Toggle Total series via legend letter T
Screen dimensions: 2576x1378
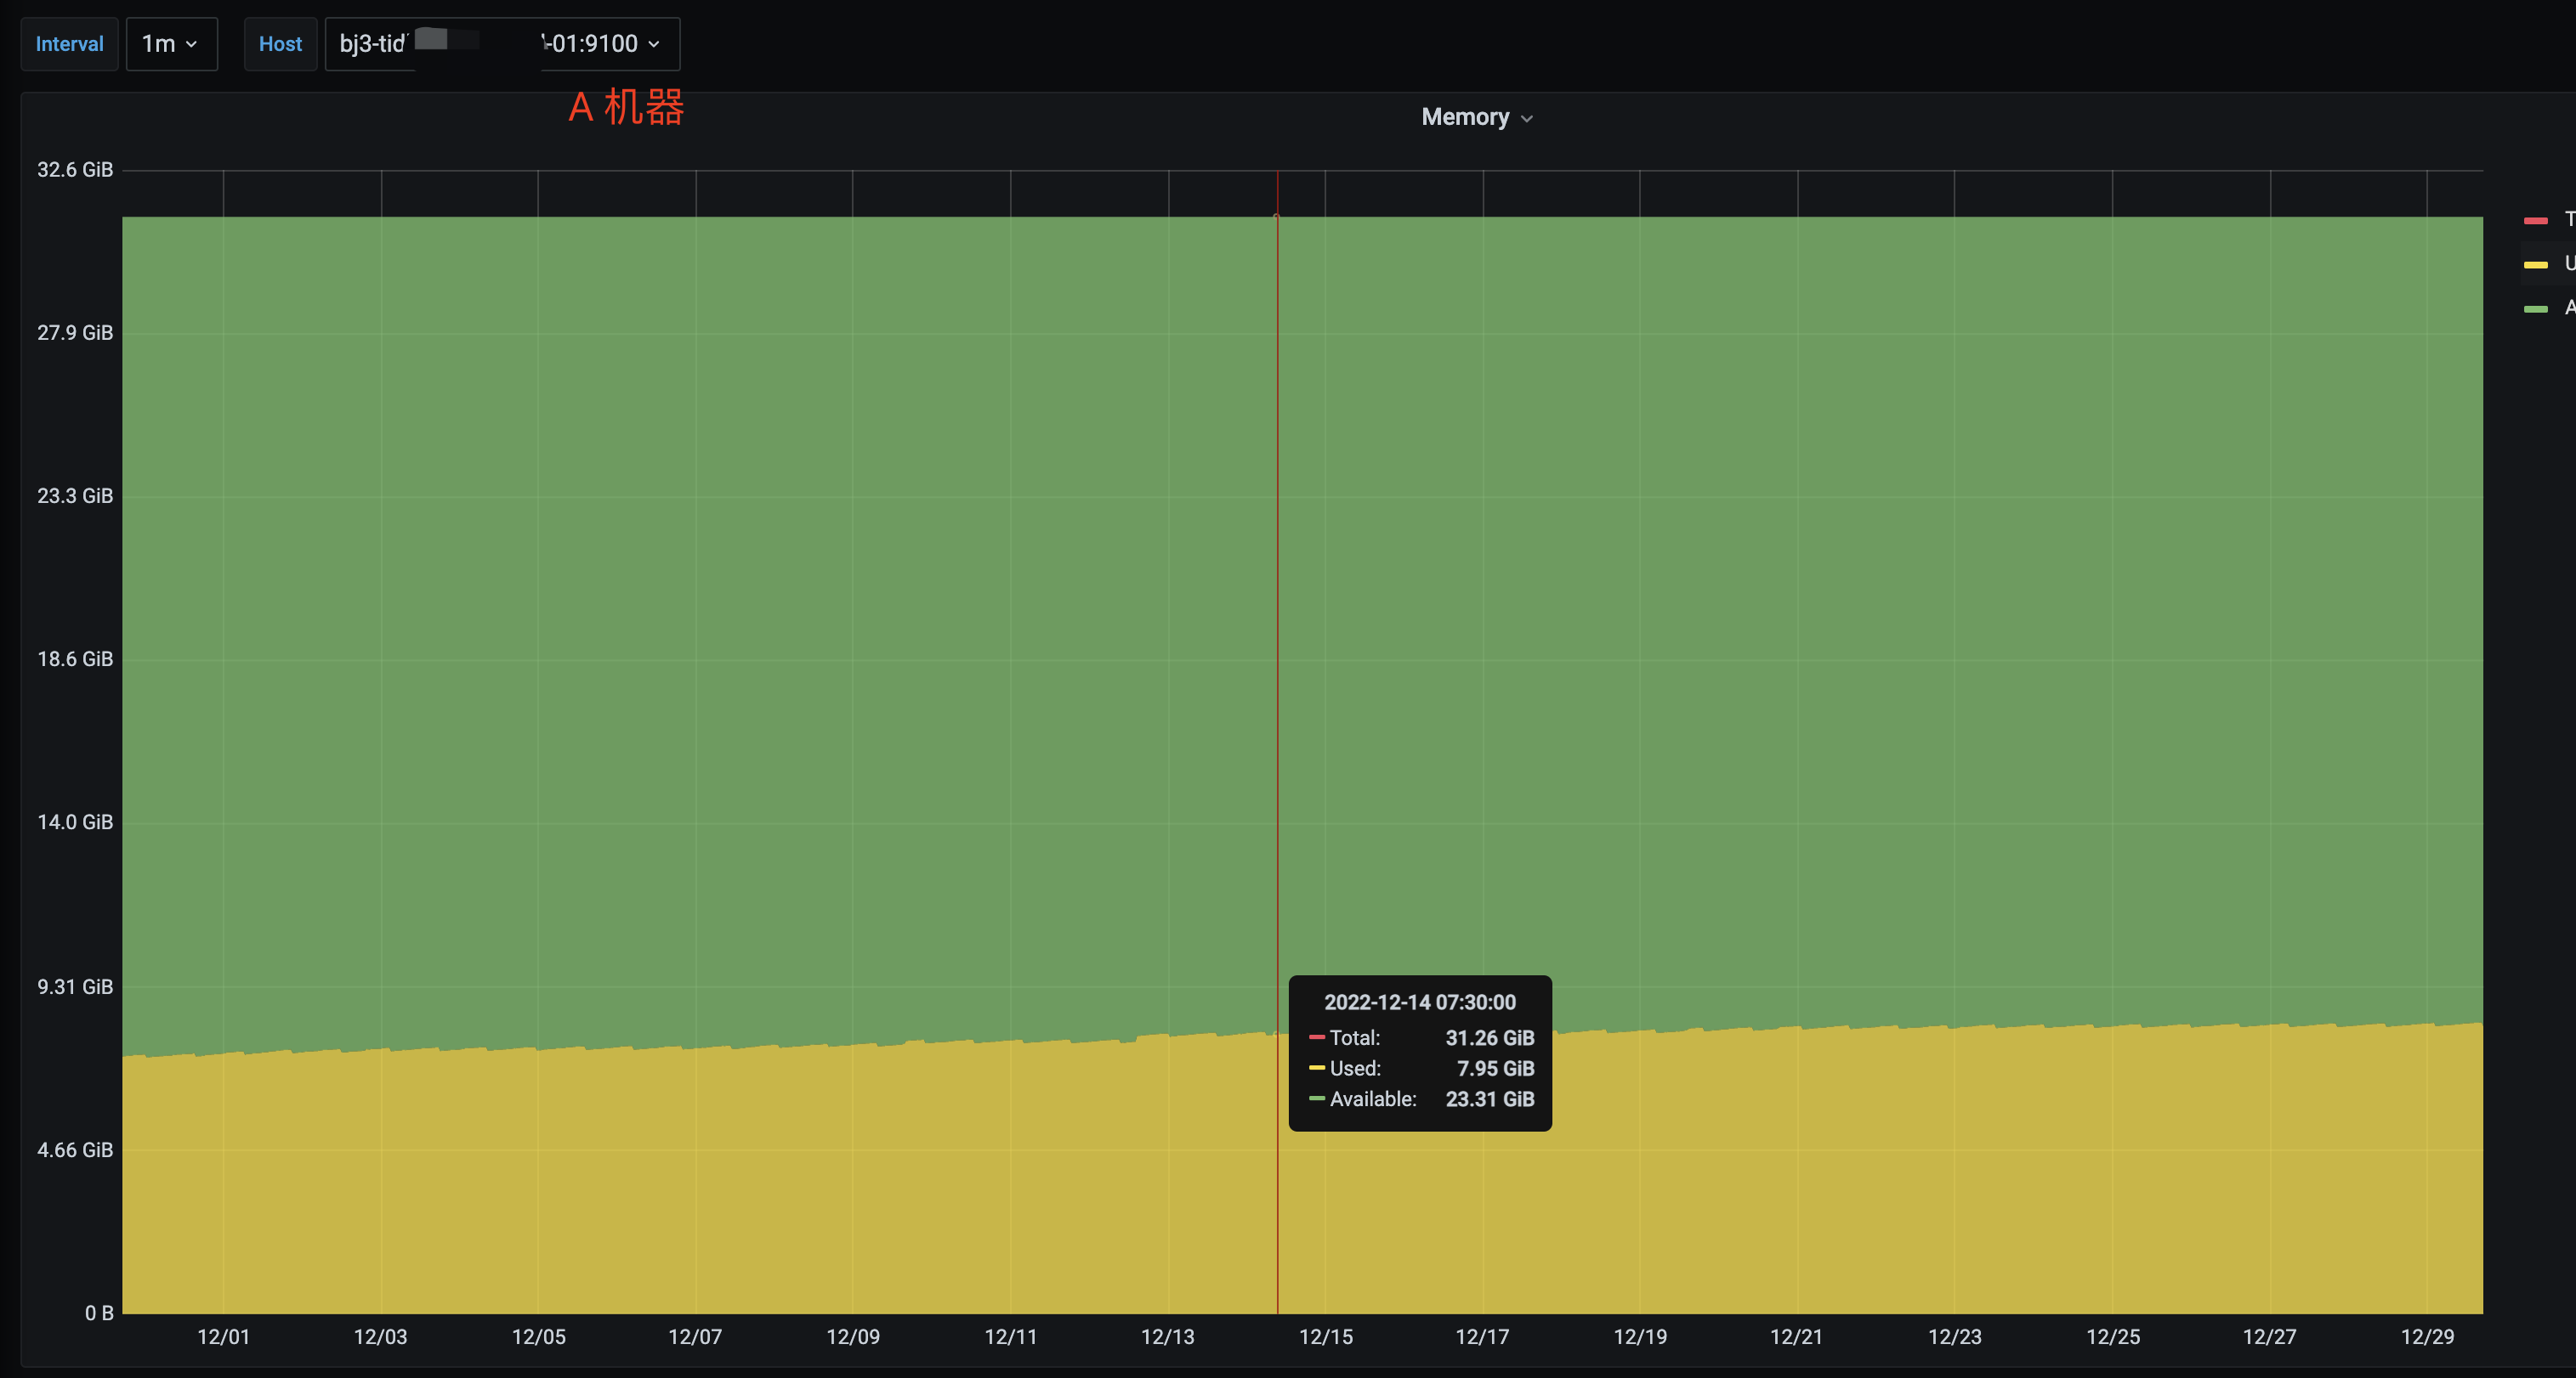click(2568, 219)
